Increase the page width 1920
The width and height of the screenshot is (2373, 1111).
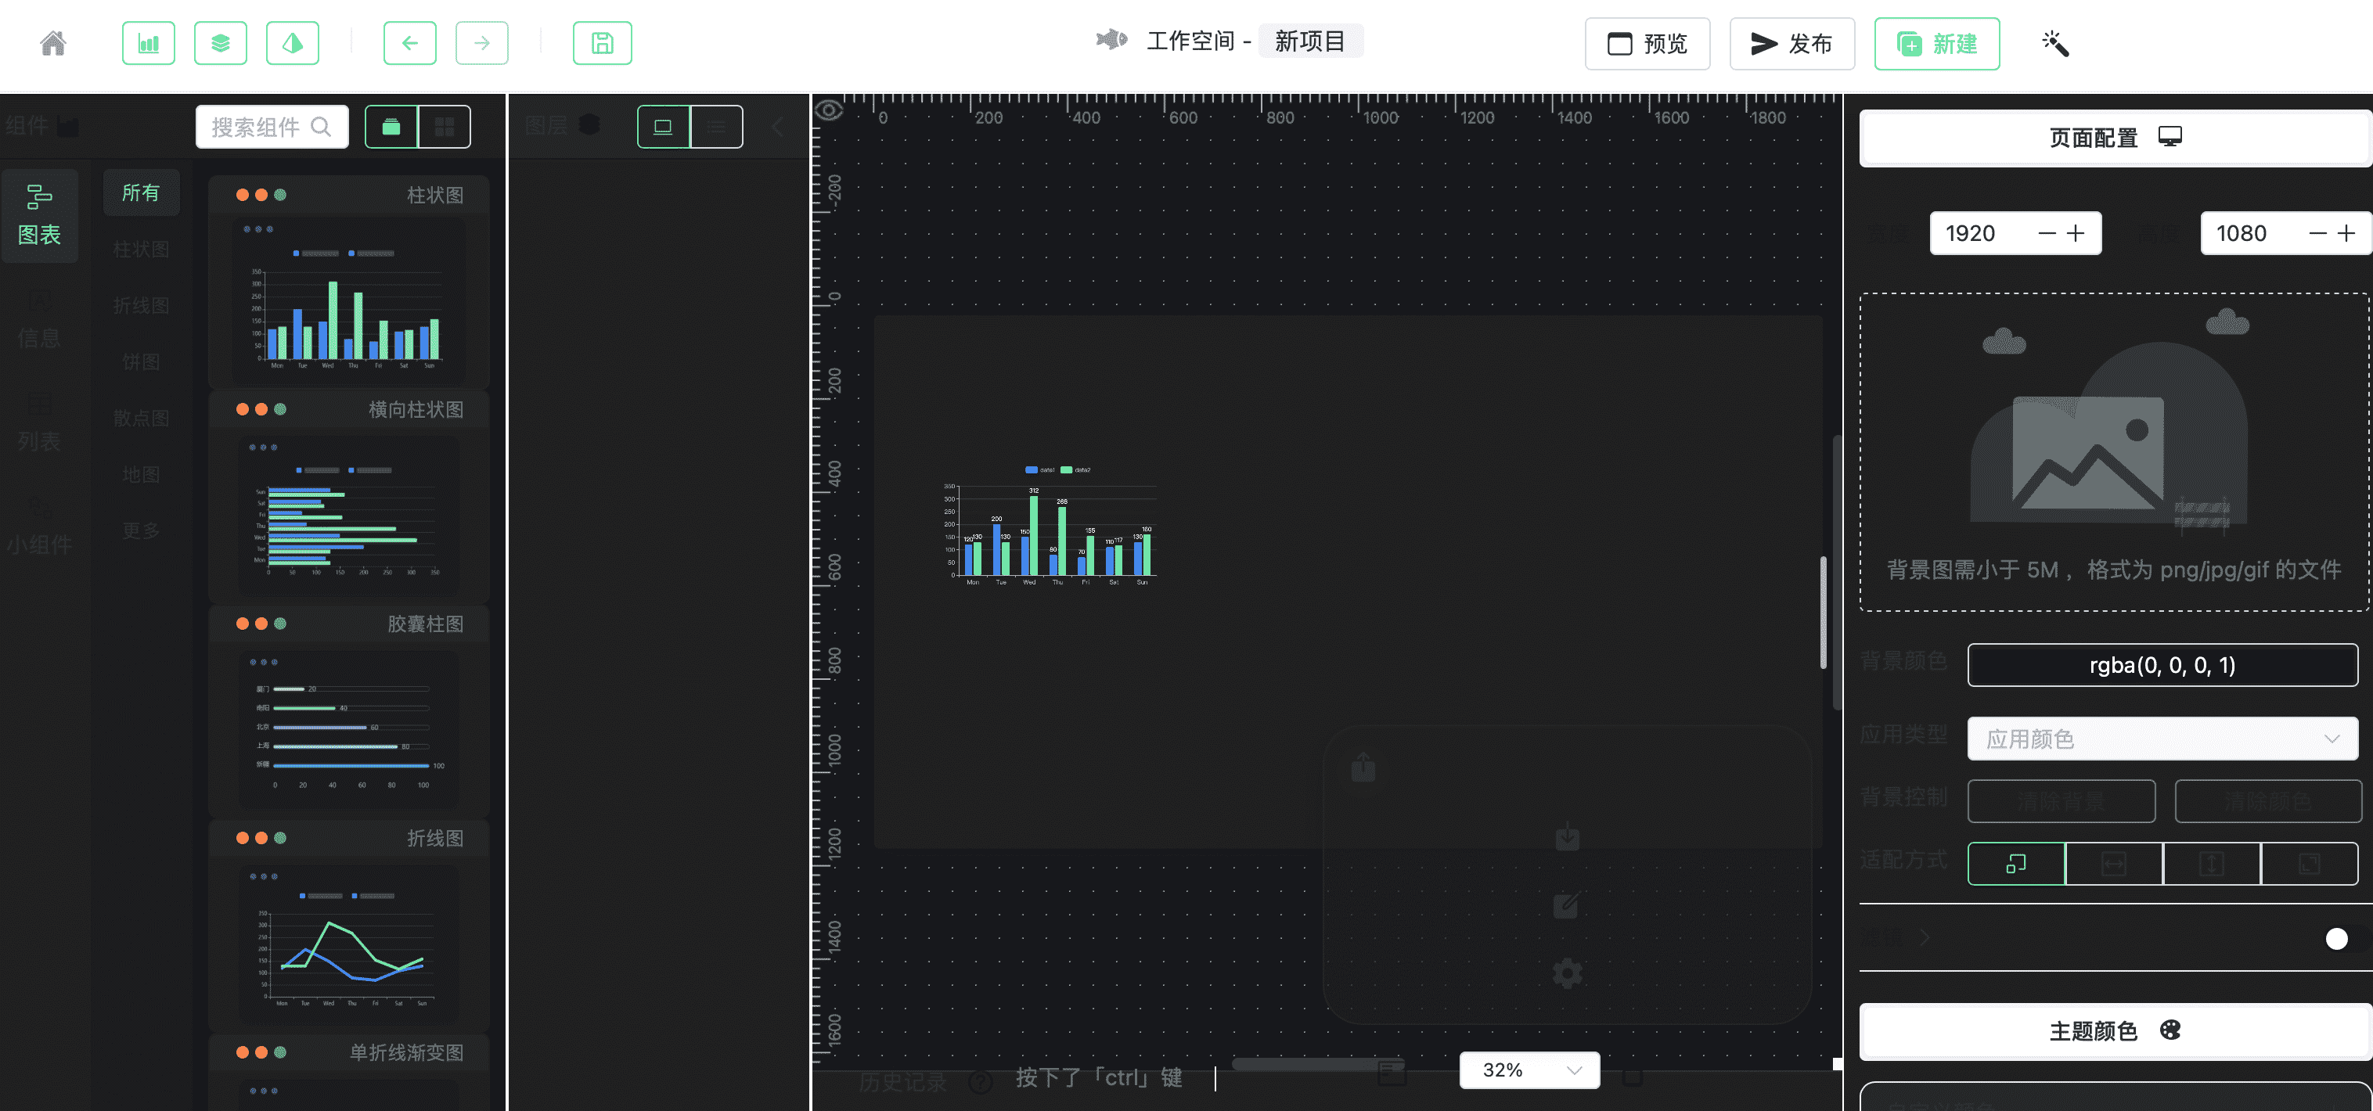pos(2076,233)
